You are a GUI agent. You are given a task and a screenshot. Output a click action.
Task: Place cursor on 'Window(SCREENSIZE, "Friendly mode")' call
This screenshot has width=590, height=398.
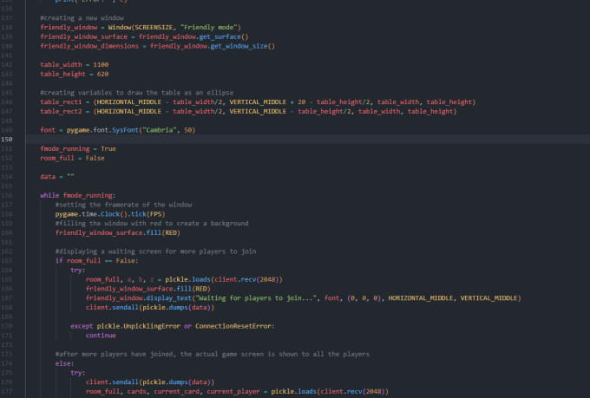pyautogui.click(x=174, y=28)
